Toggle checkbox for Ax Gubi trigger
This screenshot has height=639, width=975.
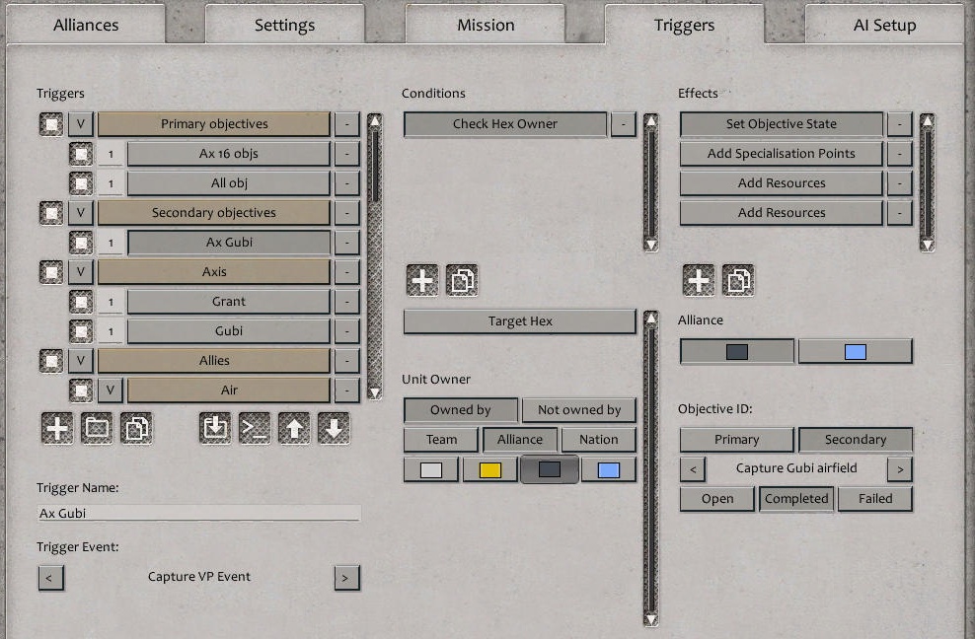click(x=81, y=243)
